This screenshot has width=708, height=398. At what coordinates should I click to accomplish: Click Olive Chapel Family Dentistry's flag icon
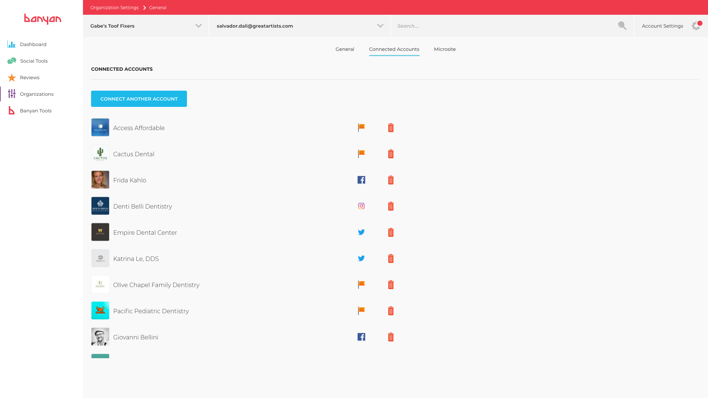[361, 284]
